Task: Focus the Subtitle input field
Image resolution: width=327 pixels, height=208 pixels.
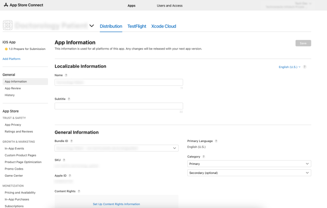Action: pos(119,106)
